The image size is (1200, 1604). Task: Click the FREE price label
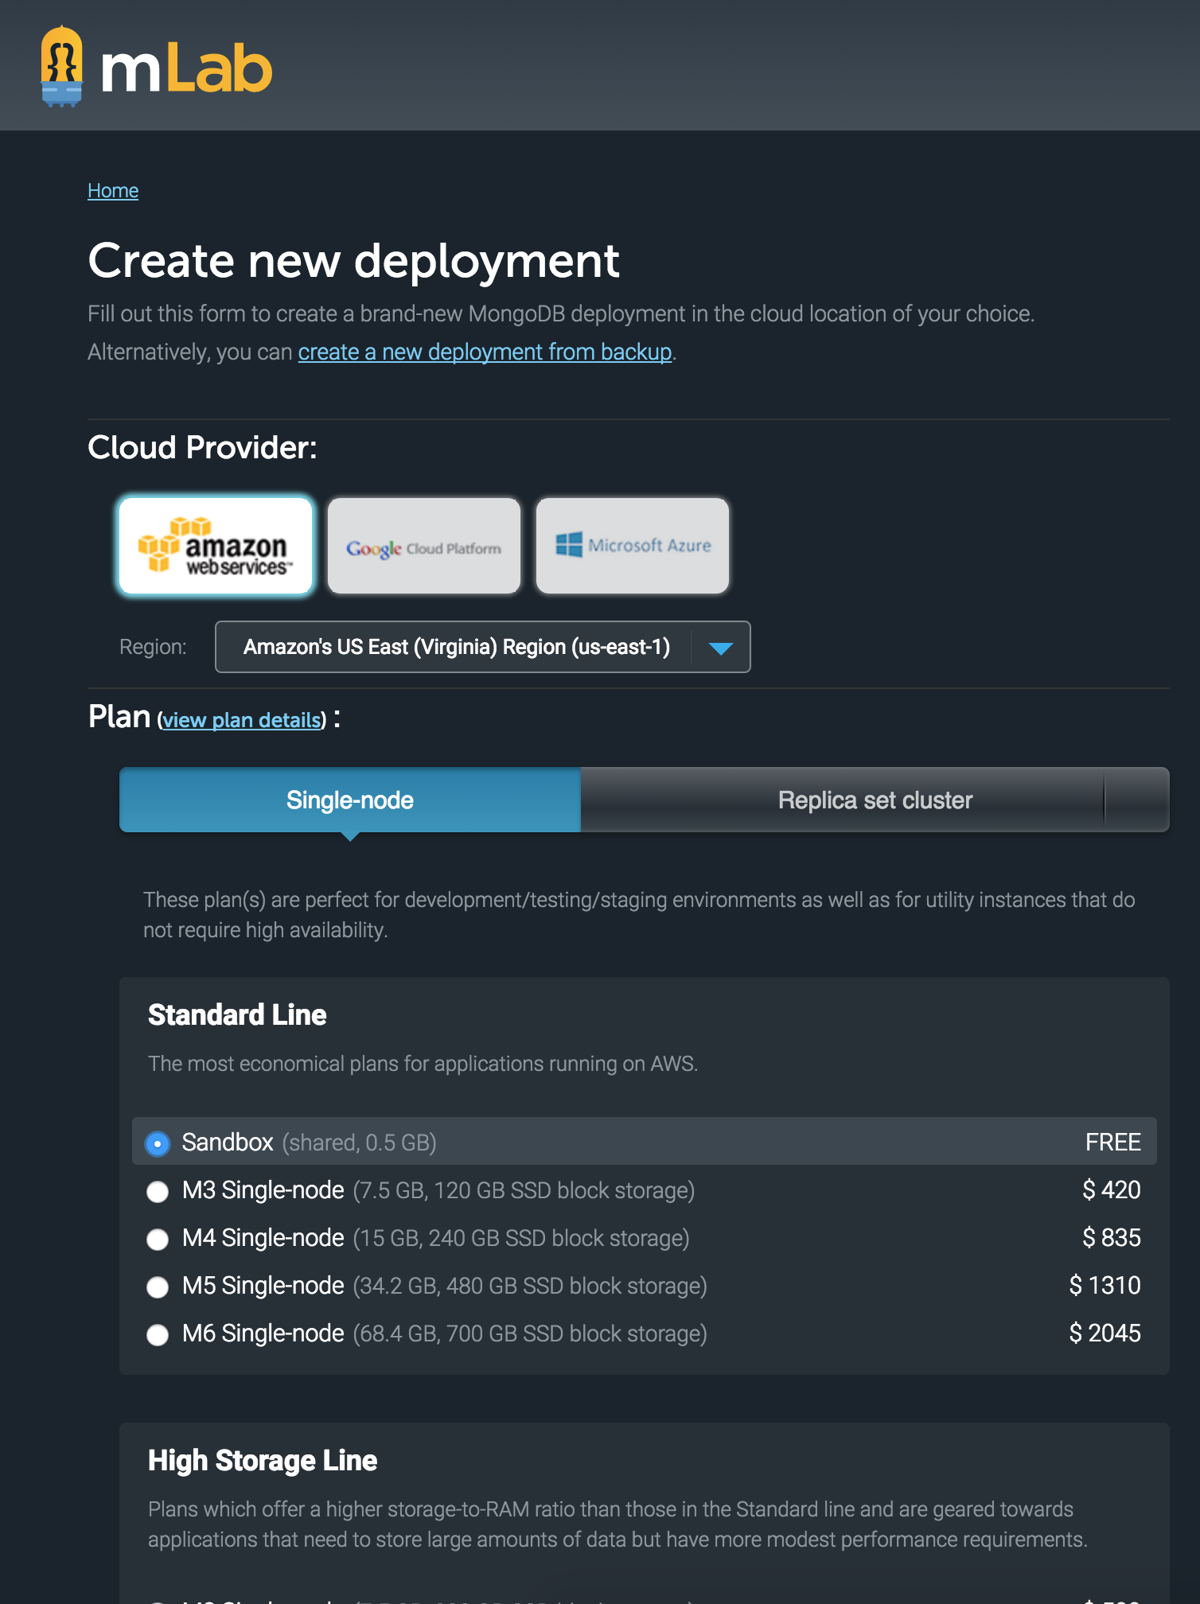1113,1142
